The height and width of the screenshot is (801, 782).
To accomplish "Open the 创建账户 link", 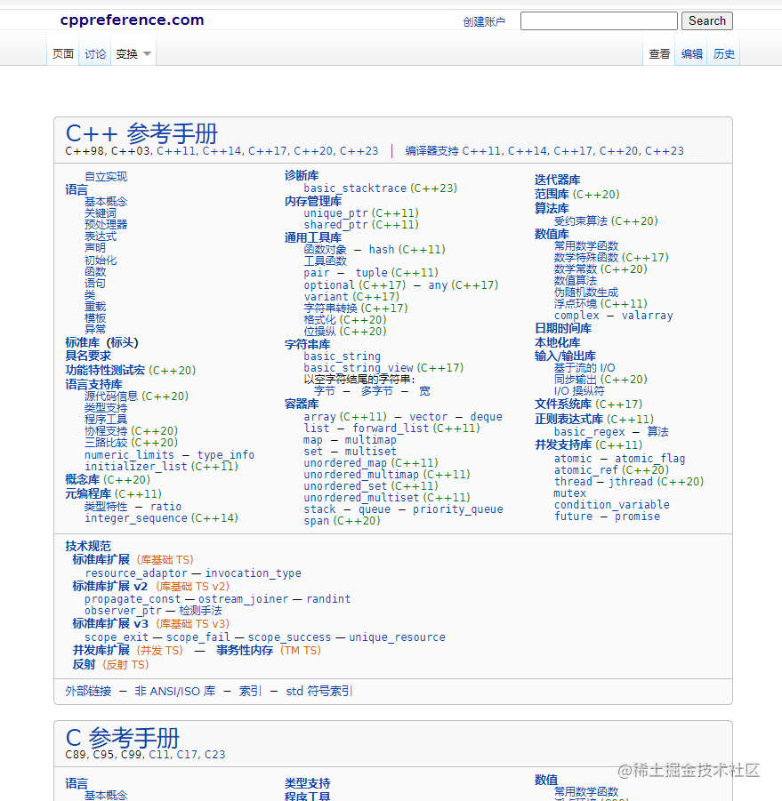I will click(484, 21).
